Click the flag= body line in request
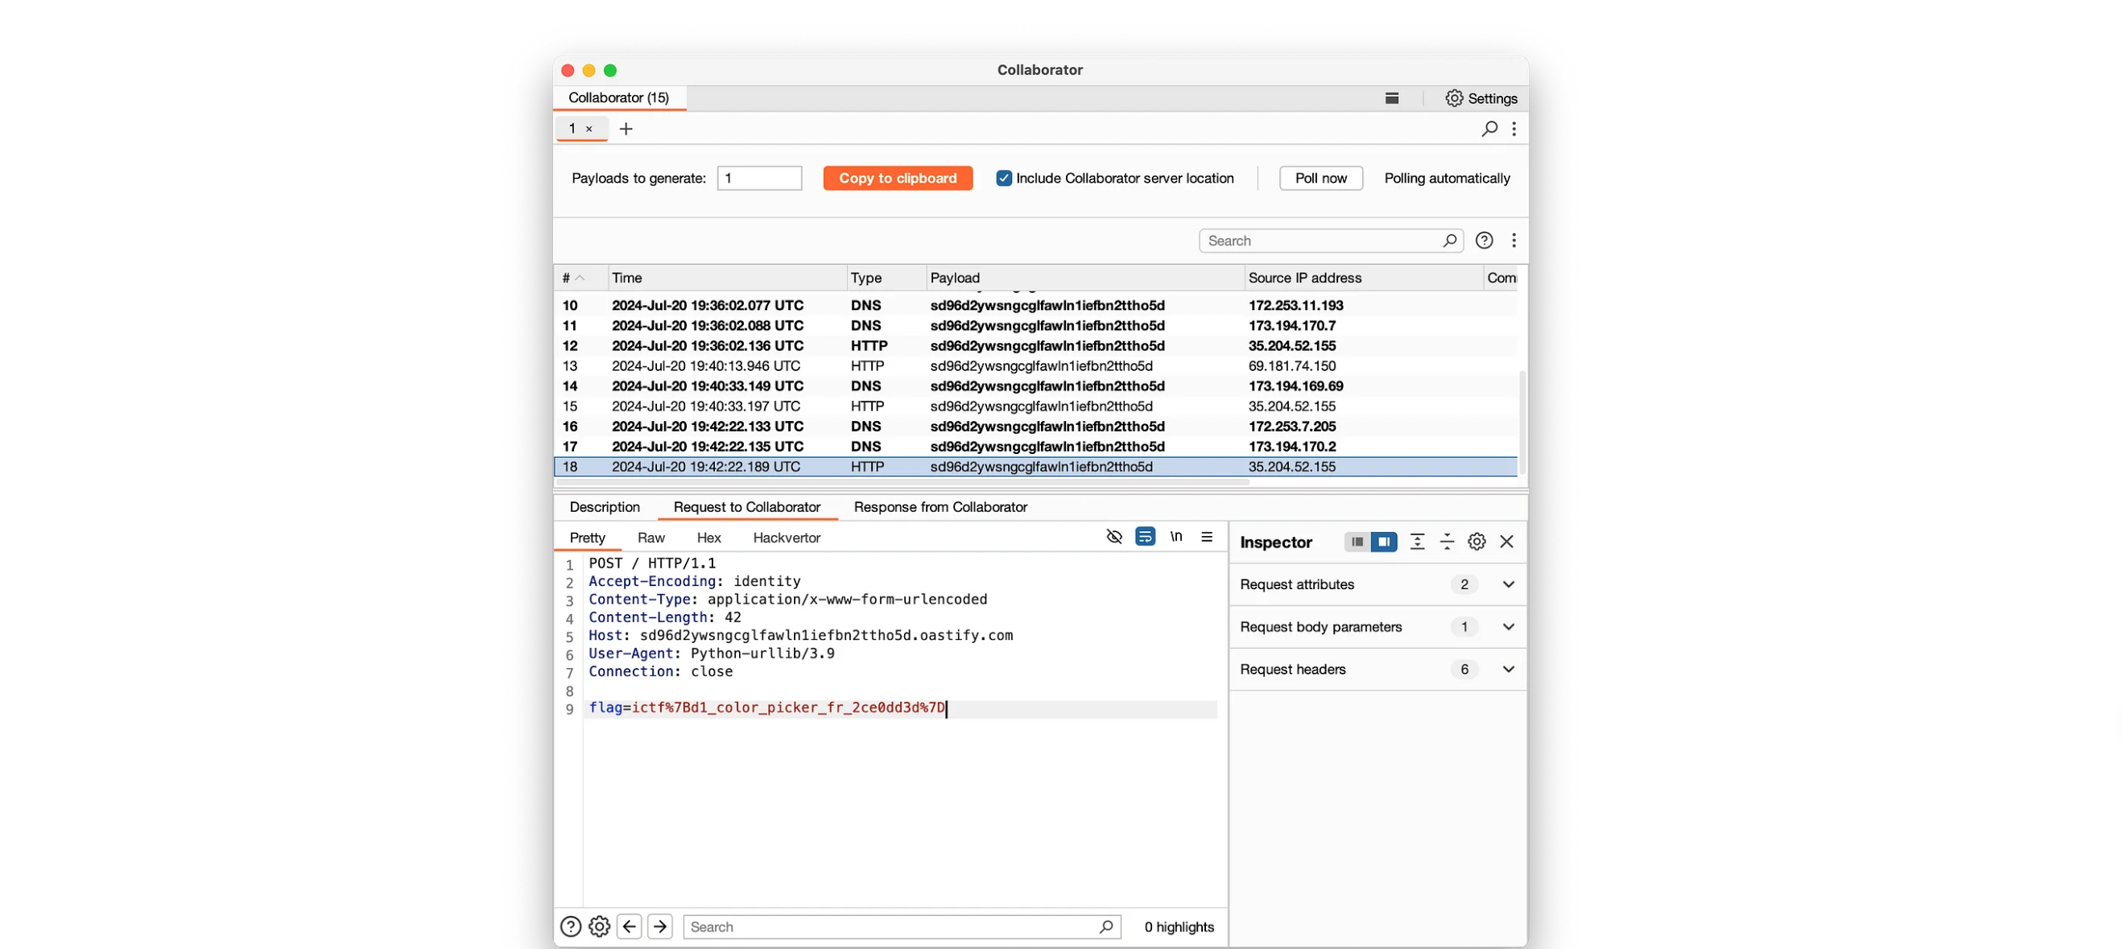This screenshot has height=949, width=2123. tap(767, 708)
